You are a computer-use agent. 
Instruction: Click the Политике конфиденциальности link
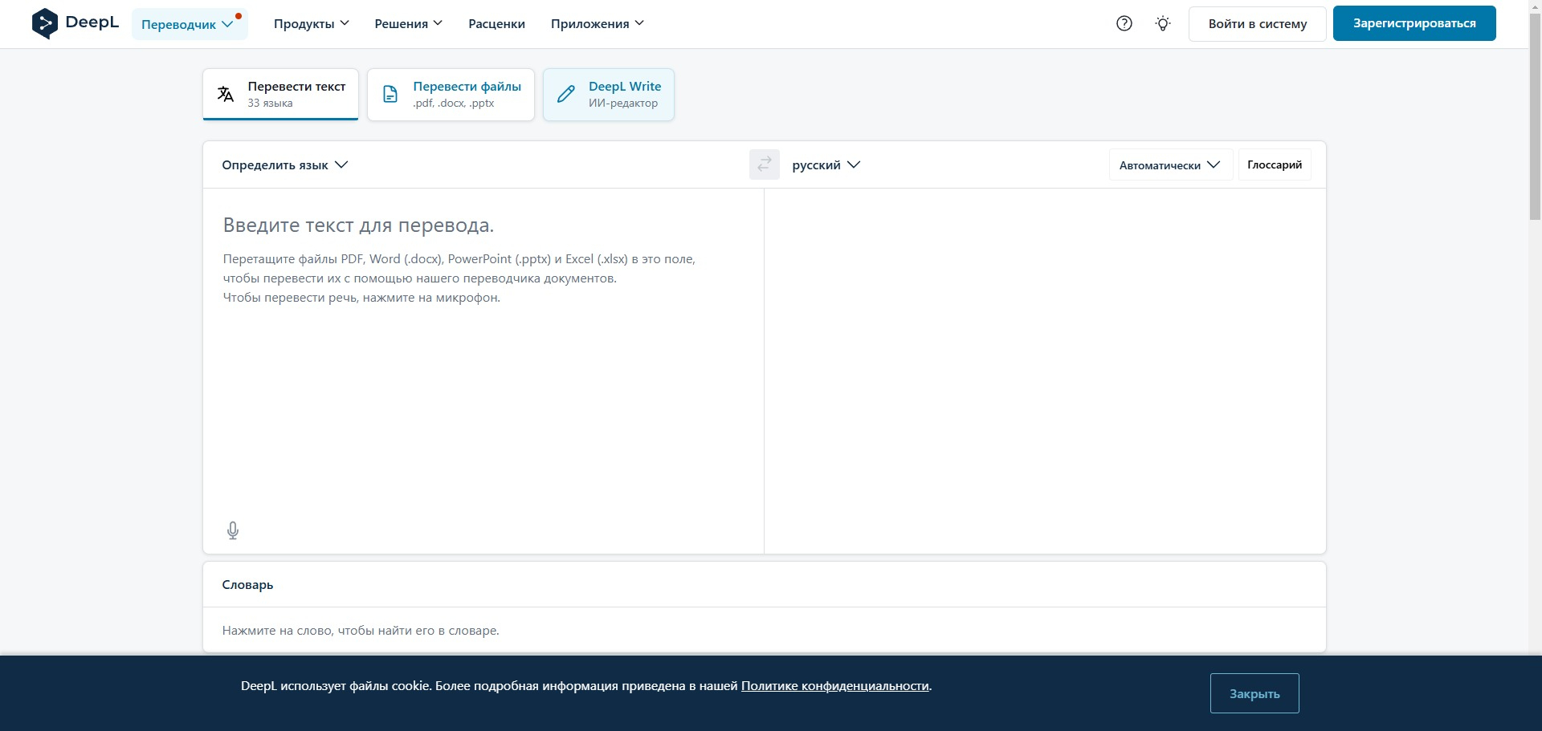tap(835, 686)
